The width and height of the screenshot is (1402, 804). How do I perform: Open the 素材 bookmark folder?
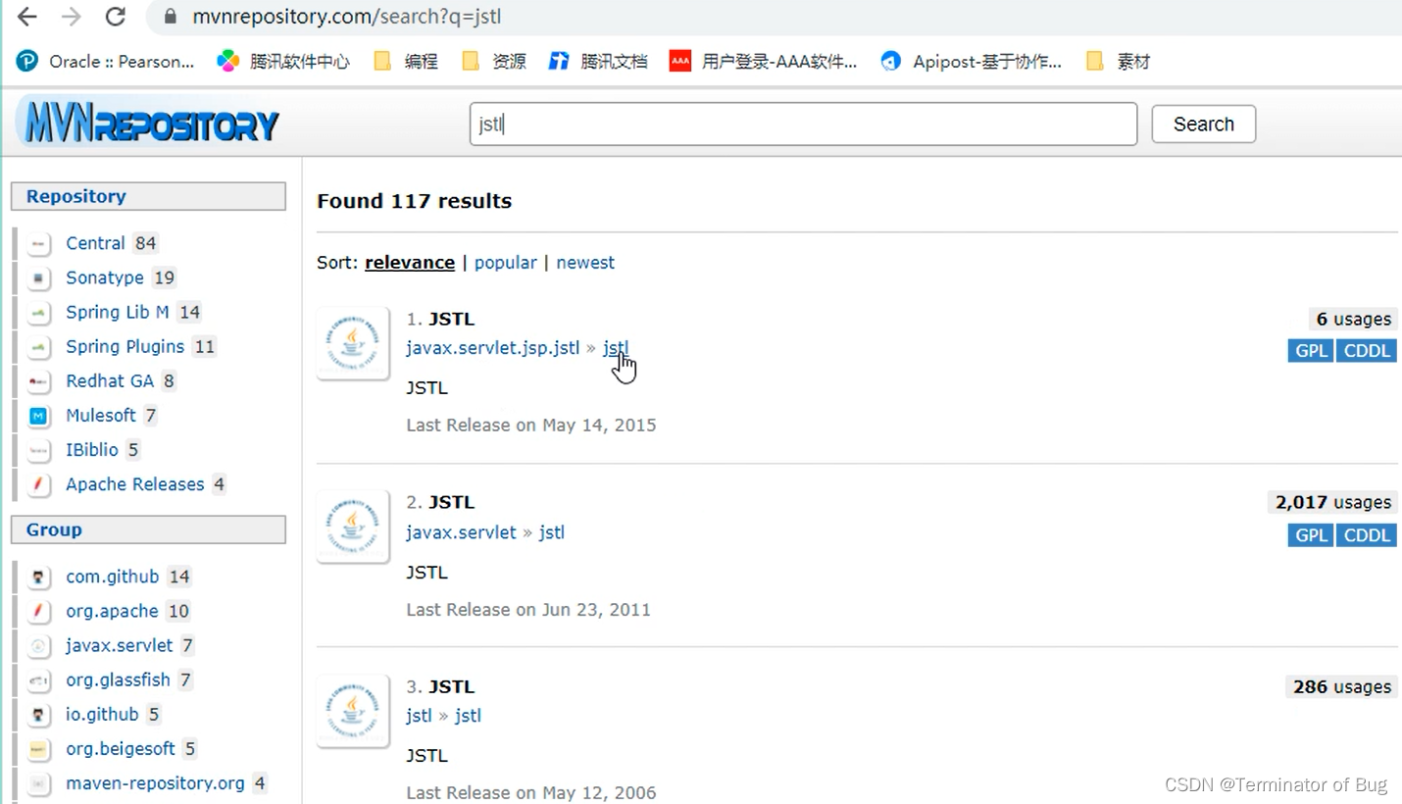(x=1118, y=62)
